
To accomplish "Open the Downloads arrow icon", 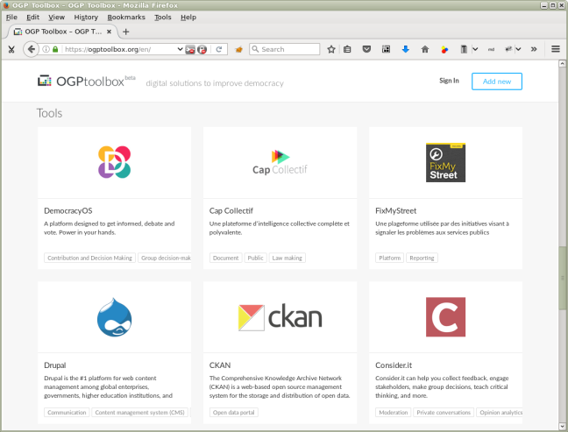I will (406, 49).
